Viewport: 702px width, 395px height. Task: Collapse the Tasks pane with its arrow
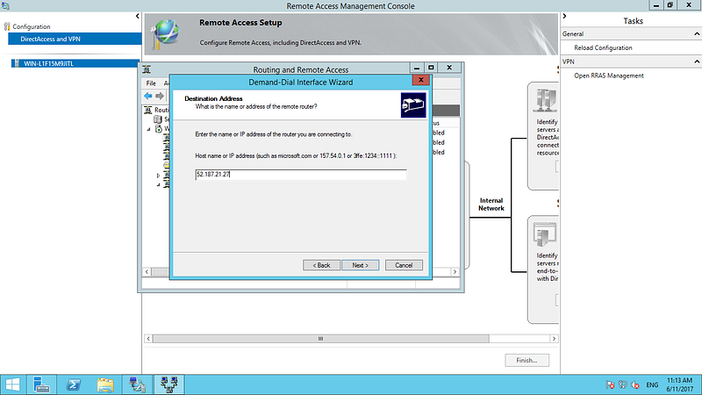pos(564,16)
